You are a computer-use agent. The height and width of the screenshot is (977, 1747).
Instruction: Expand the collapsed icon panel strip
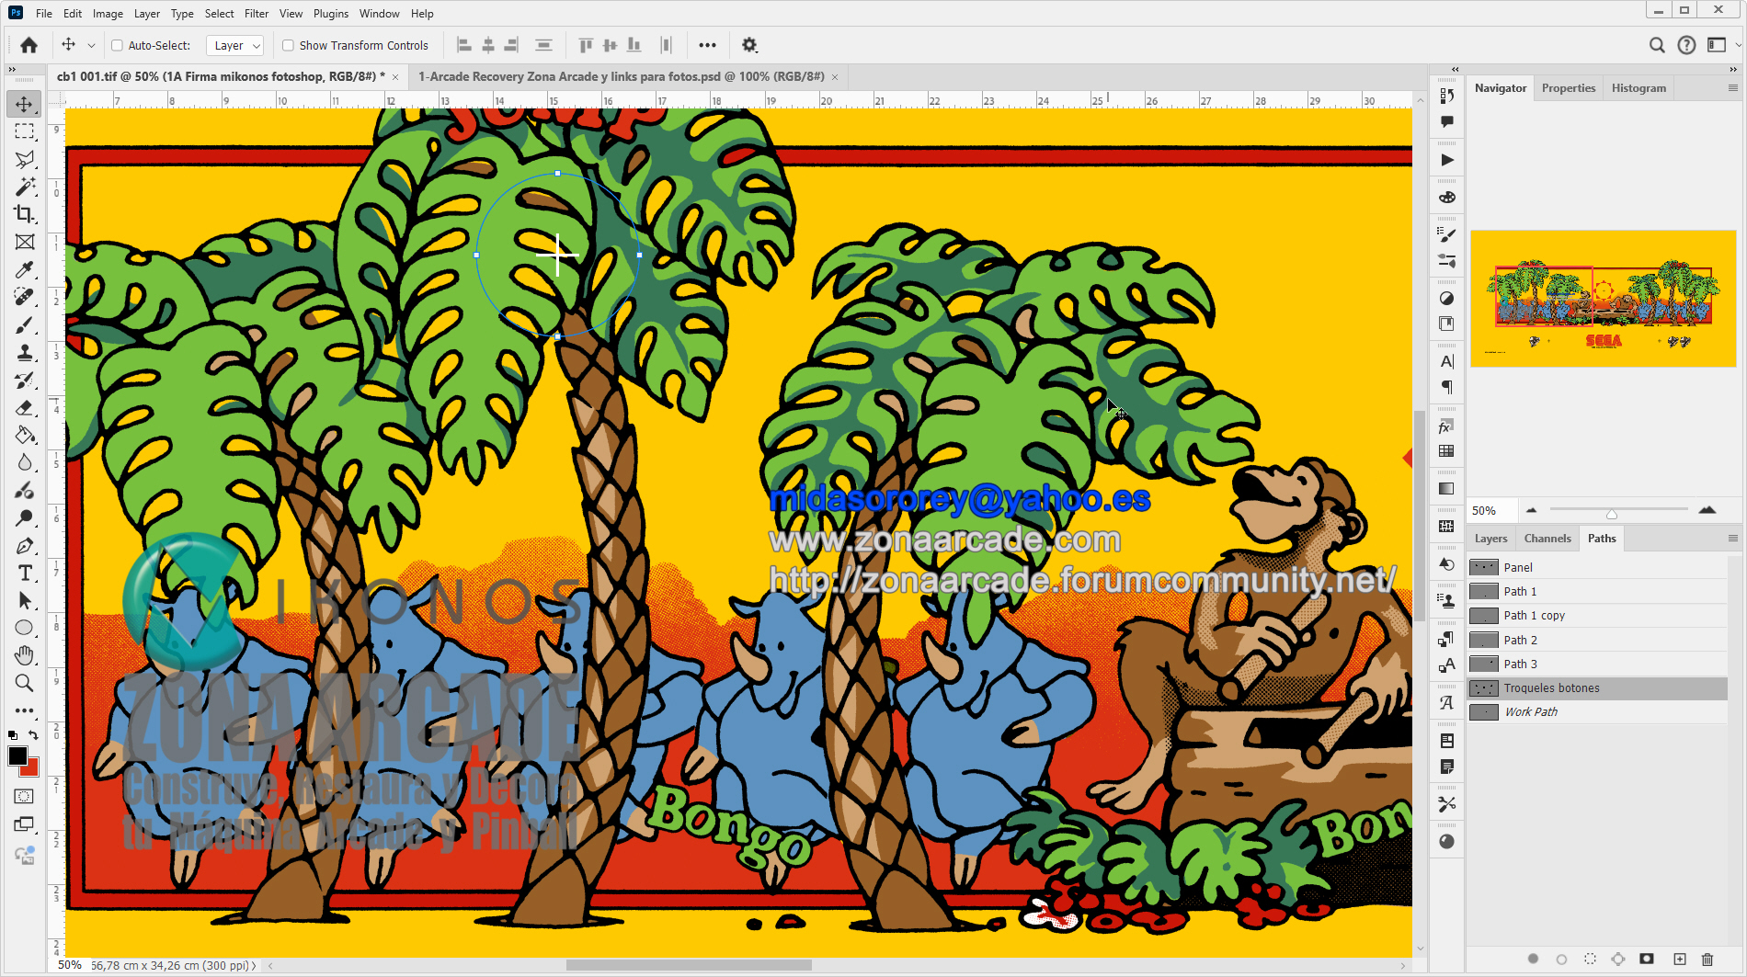[1456, 70]
